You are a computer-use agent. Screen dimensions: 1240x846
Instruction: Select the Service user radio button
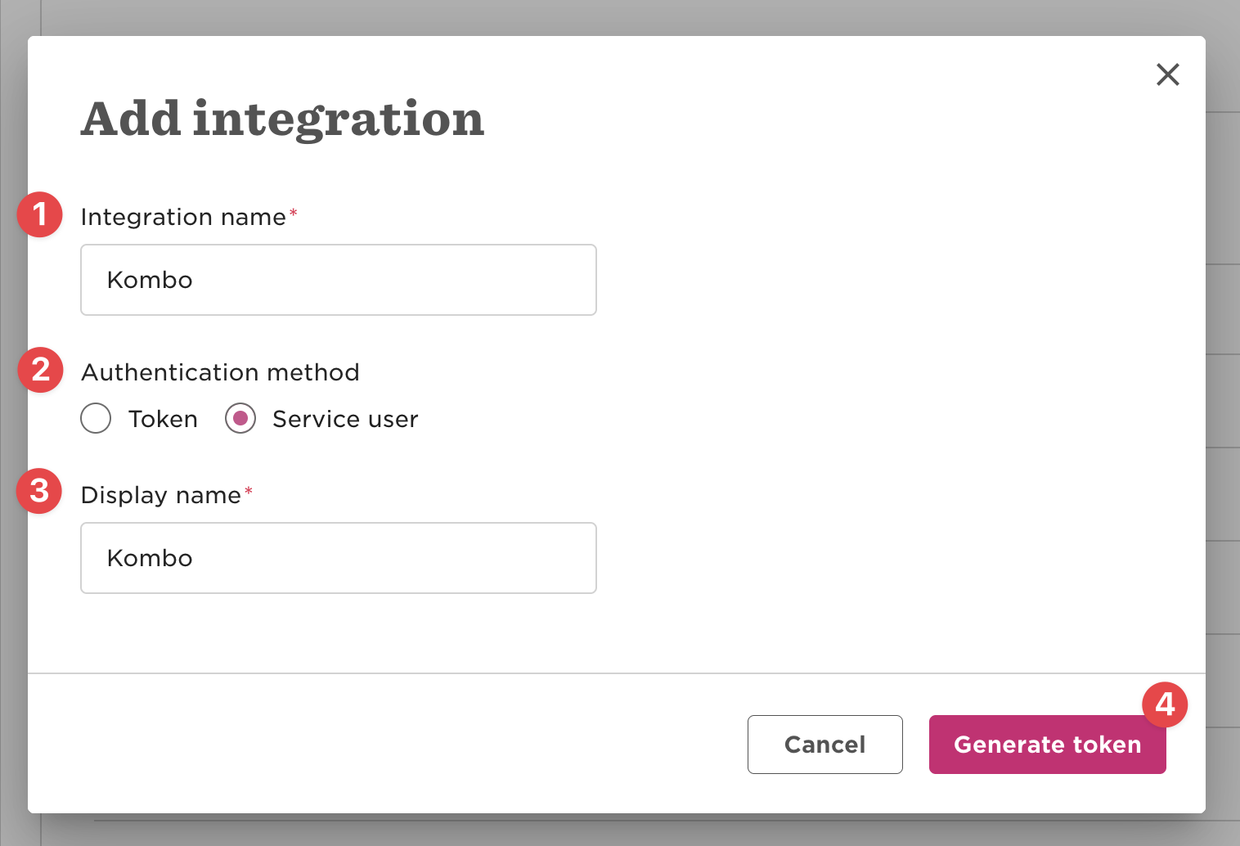(240, 418)
